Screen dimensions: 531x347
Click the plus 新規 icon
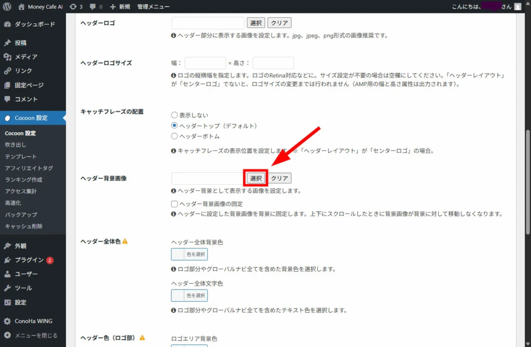pyautogui.click(x=113, y=7)
